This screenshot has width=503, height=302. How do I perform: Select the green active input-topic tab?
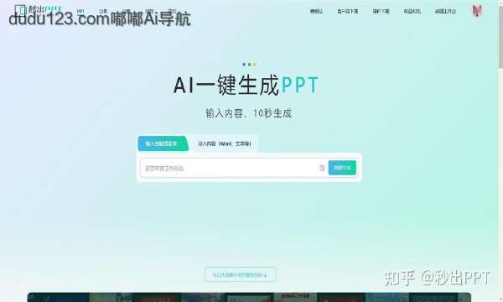[x=162, y=143]
